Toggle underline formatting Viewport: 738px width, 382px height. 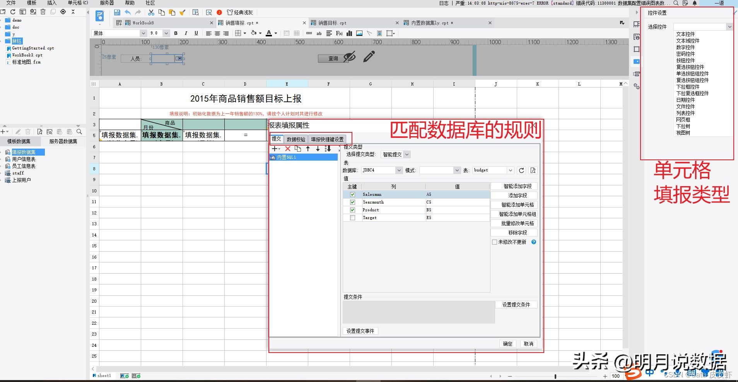point(196,33)
